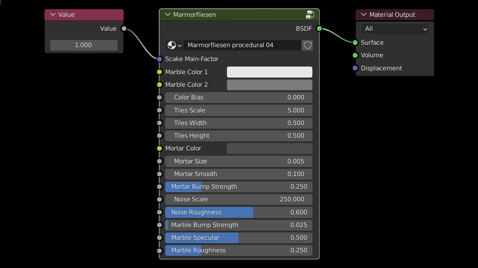The height and width of the screenshot is (268, 478).
Task: Collapse the Value node
Action: (x=52, y=15)
